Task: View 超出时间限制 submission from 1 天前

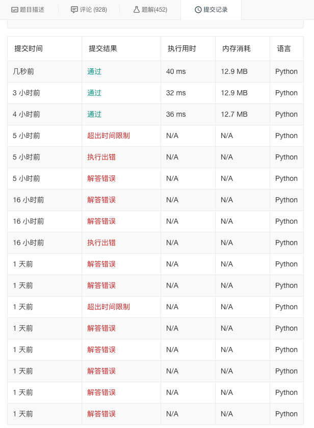Action: [109, 307]
